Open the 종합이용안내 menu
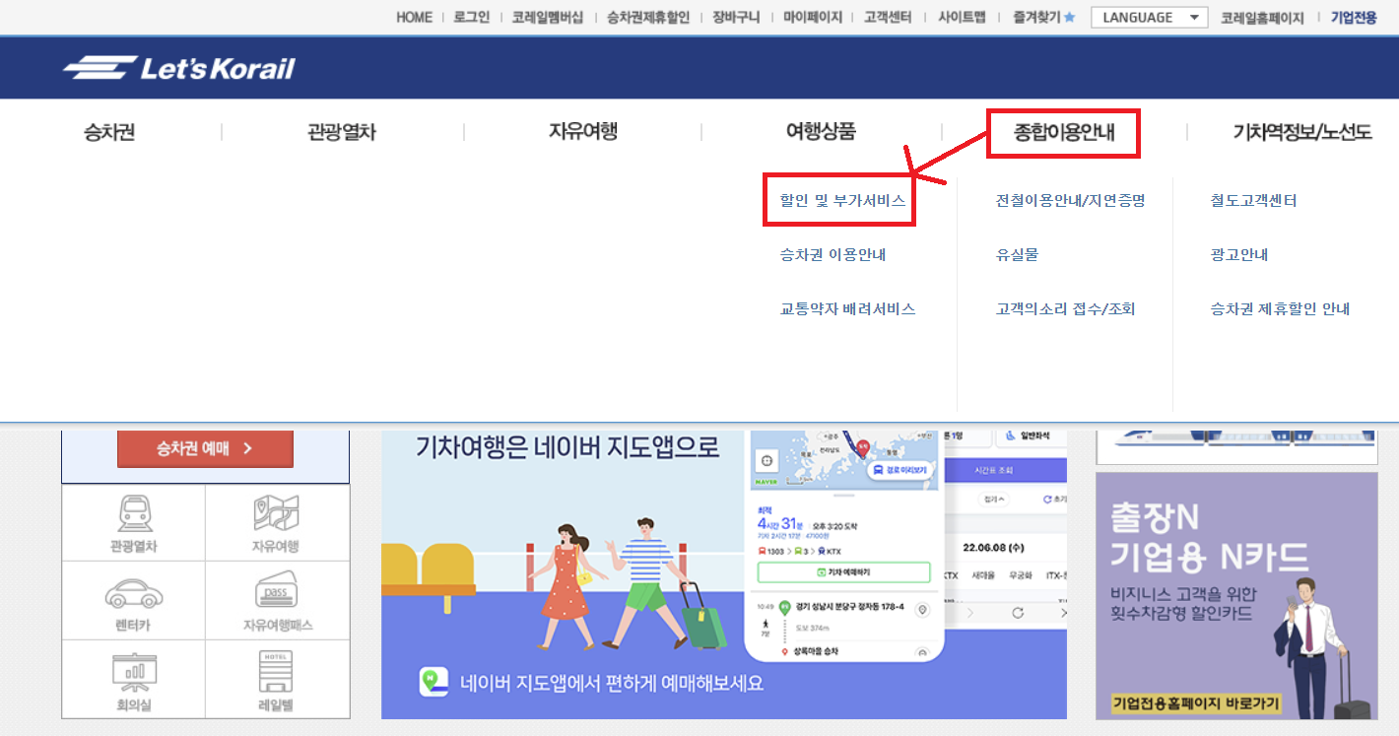1399x736 pixels. (1062, 130)
